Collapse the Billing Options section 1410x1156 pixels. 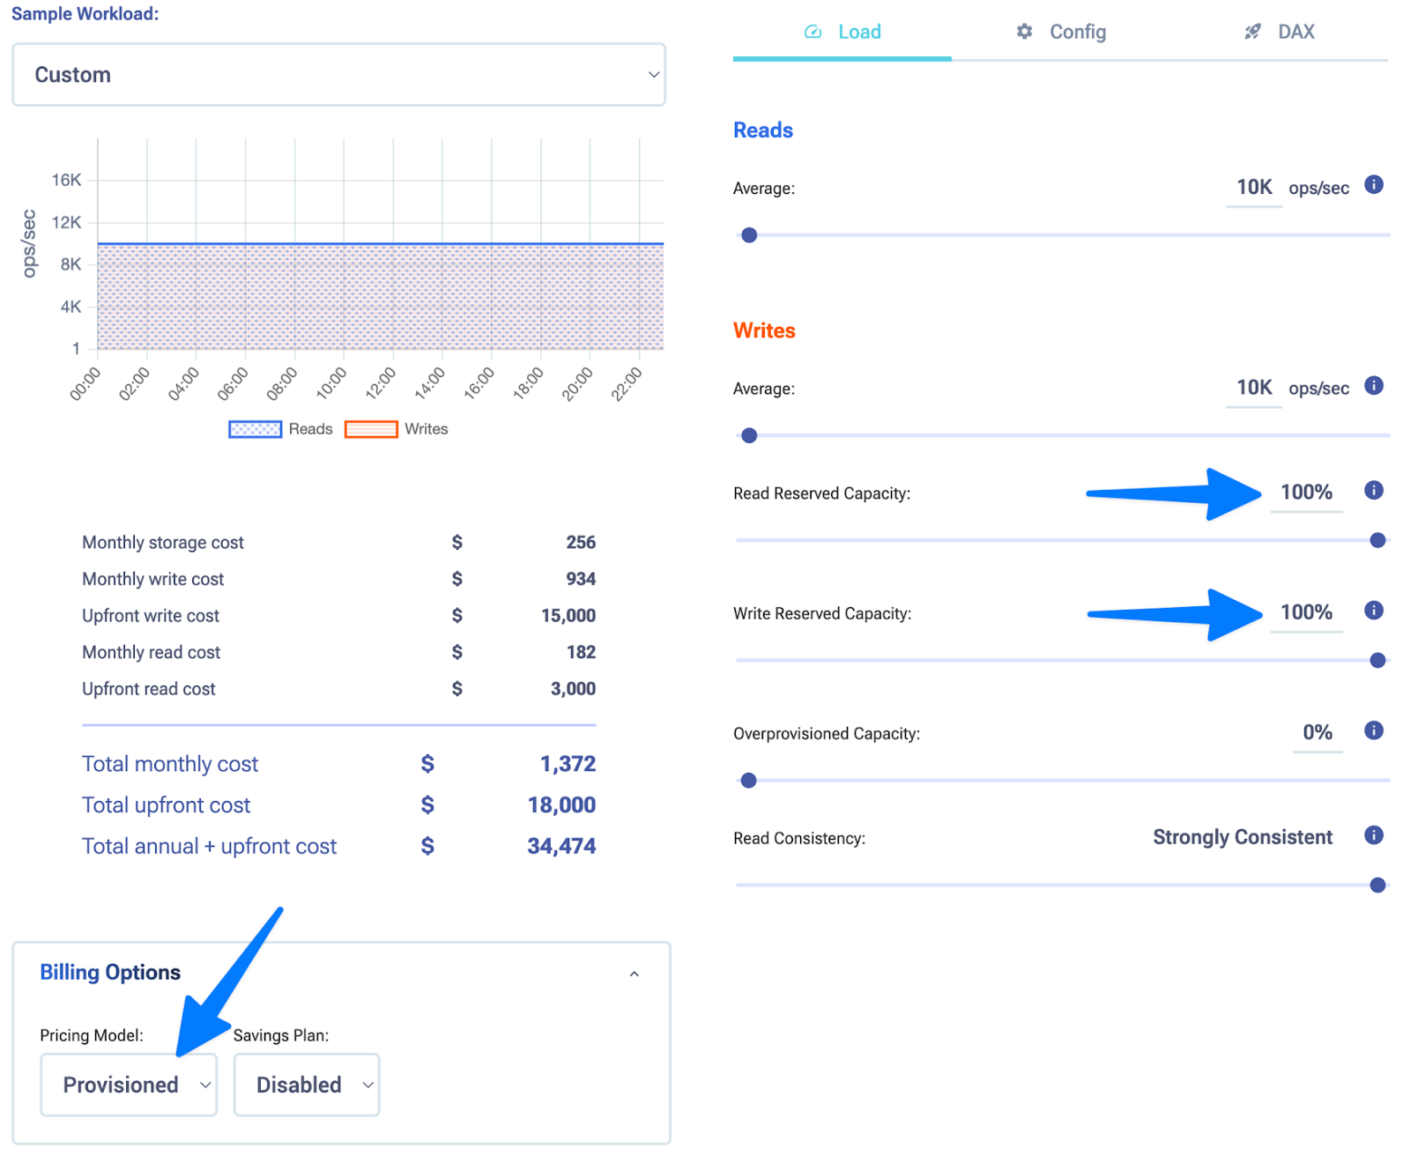634,974
